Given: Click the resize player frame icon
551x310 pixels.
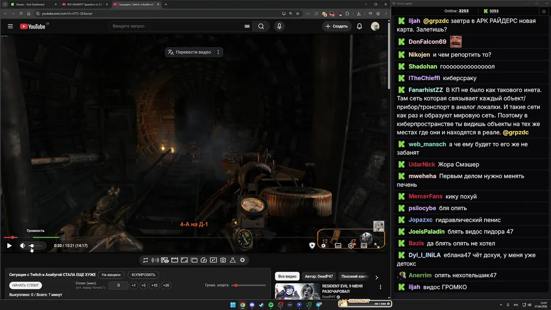Looking at the screenshot, I should point(184,260).
